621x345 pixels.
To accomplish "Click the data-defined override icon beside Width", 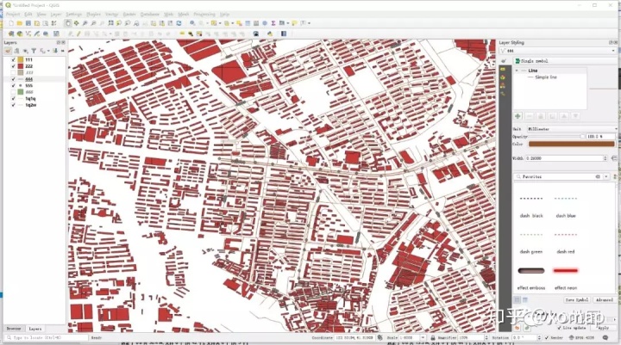I will click(614, 158).
